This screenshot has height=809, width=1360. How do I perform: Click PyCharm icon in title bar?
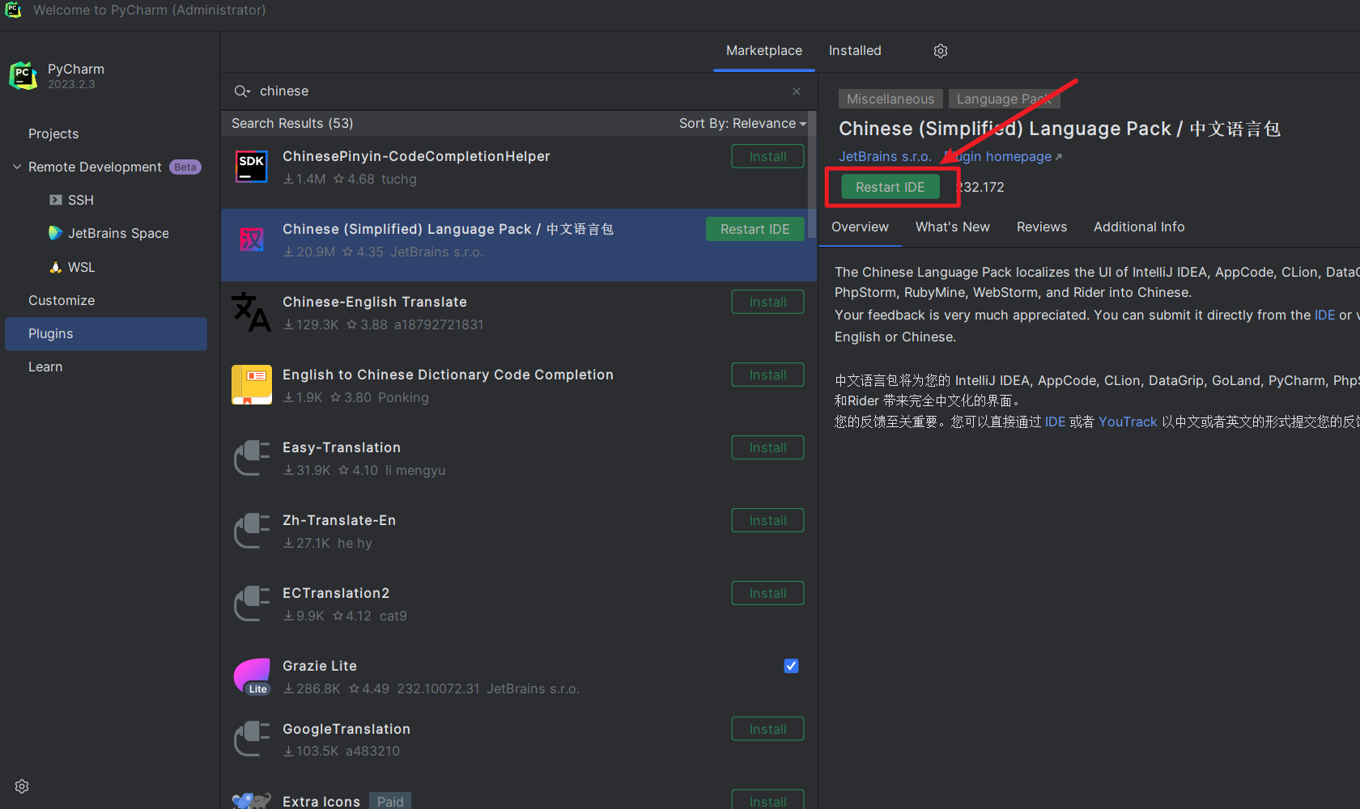point(14,10)
